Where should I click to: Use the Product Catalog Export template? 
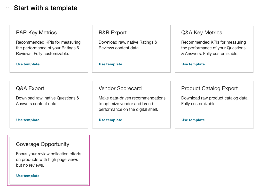tap(193, 120)
